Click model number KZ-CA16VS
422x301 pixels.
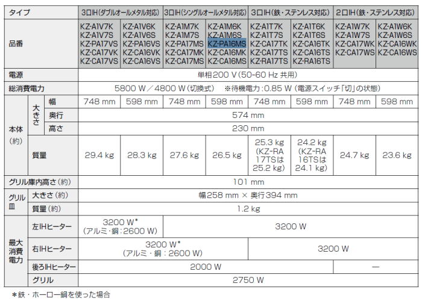coord(142,61)
